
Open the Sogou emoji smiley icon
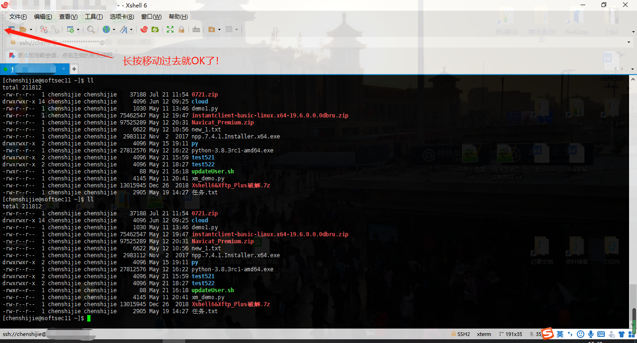[x=581, y=334]
